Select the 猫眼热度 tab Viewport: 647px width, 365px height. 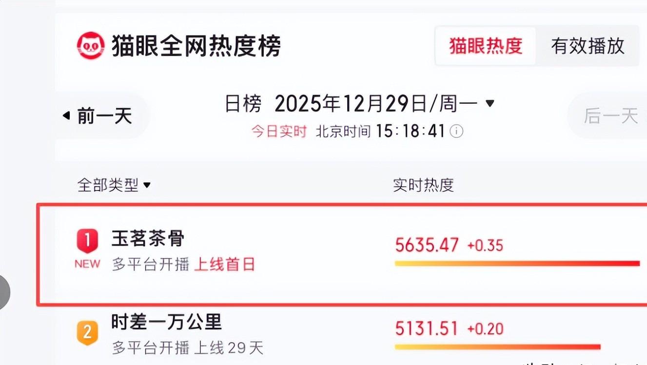(x=485, y=46)
